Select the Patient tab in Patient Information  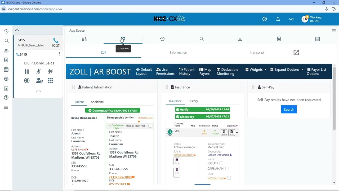click(x=79, y=102)
